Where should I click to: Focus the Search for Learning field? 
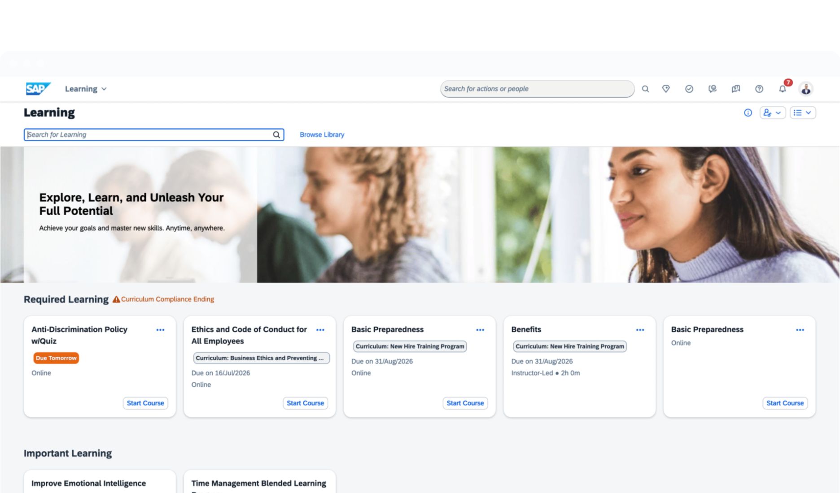[154, 134]
